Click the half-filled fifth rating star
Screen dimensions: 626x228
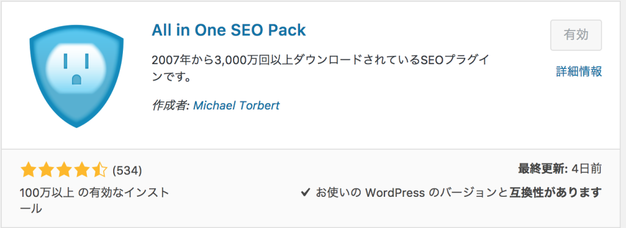(x=98, y=171)
